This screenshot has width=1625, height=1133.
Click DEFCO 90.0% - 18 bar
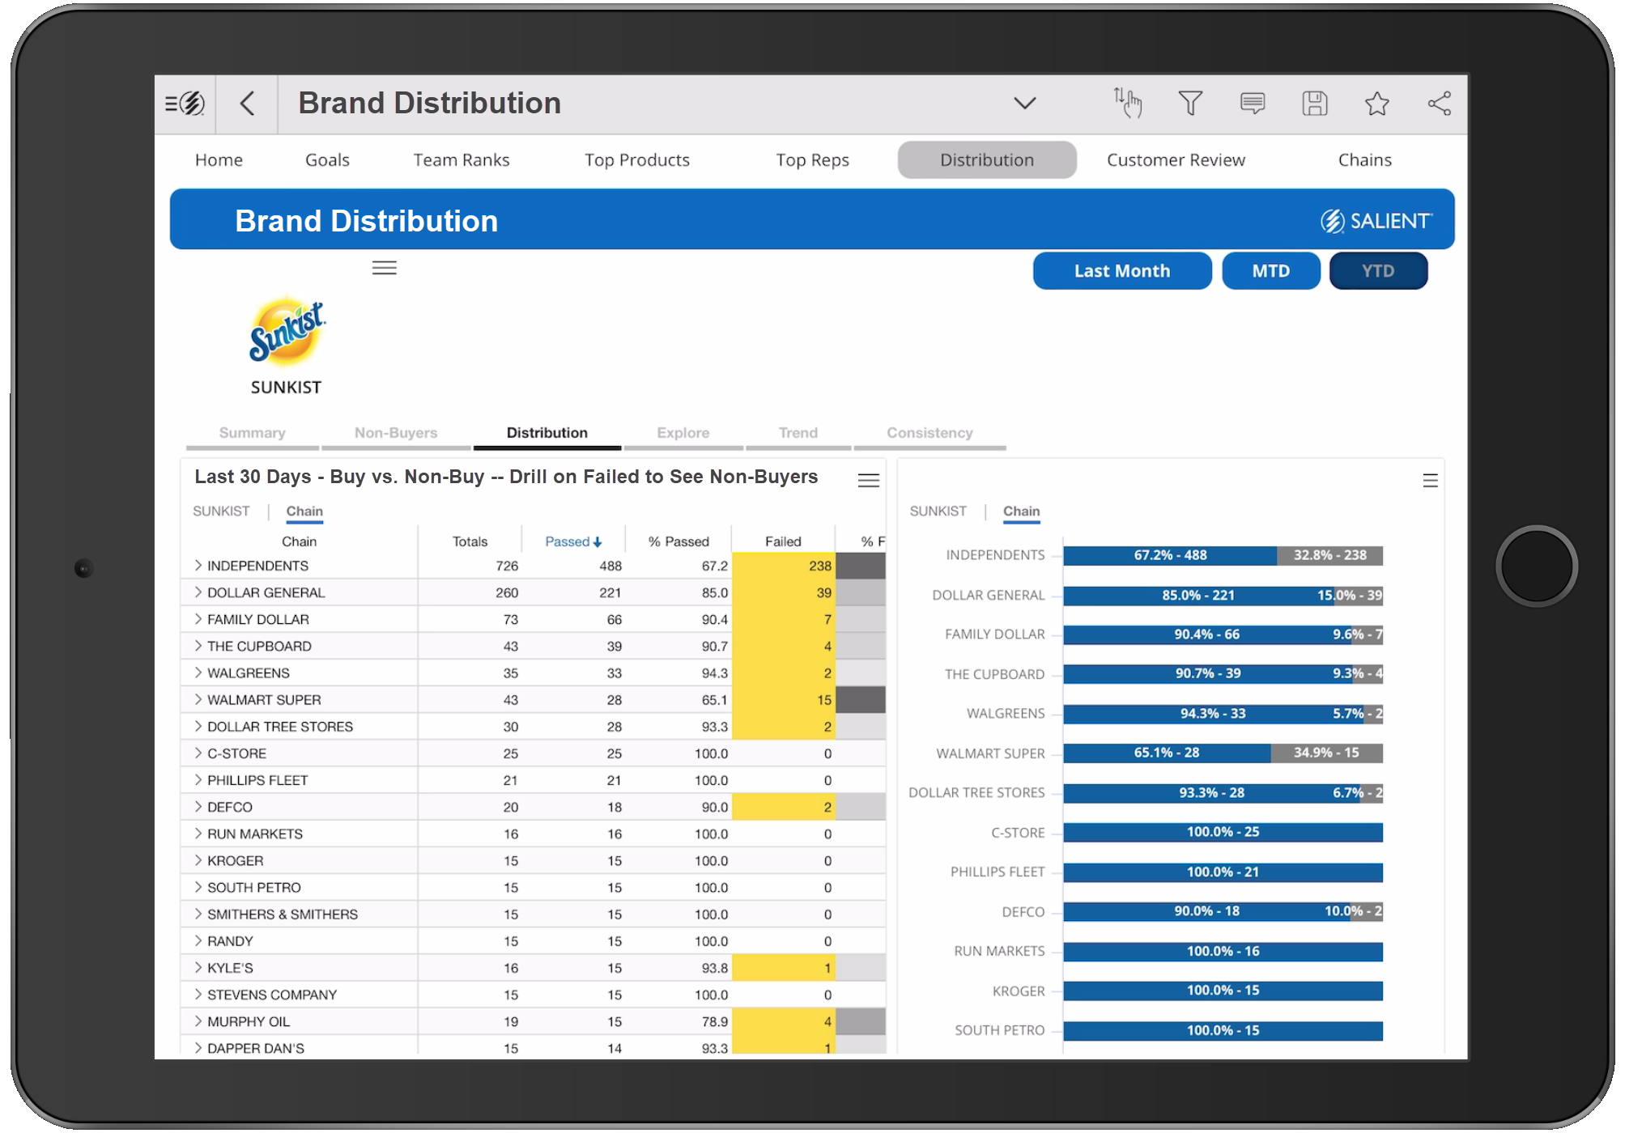pos(1206,911)
